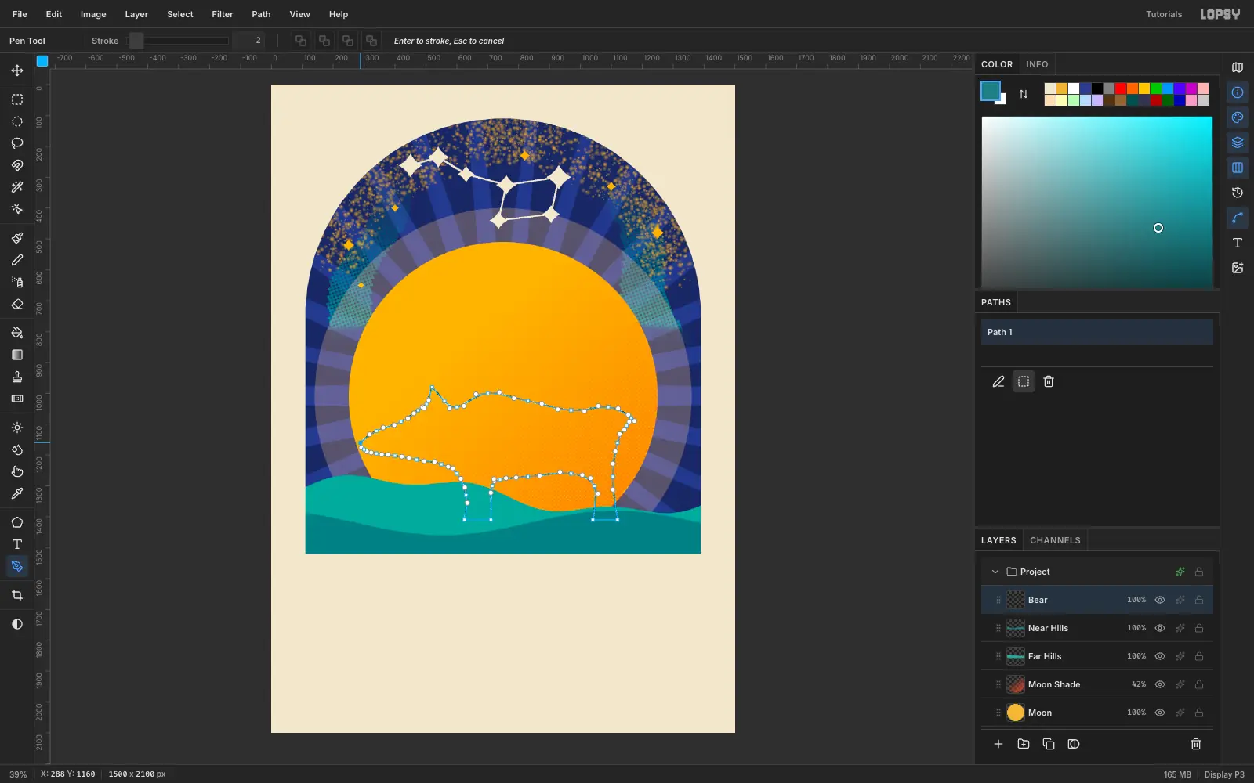The image size is (1254, 783).
Task: Select the Clone Stamp tool
Action: point(17,377)
